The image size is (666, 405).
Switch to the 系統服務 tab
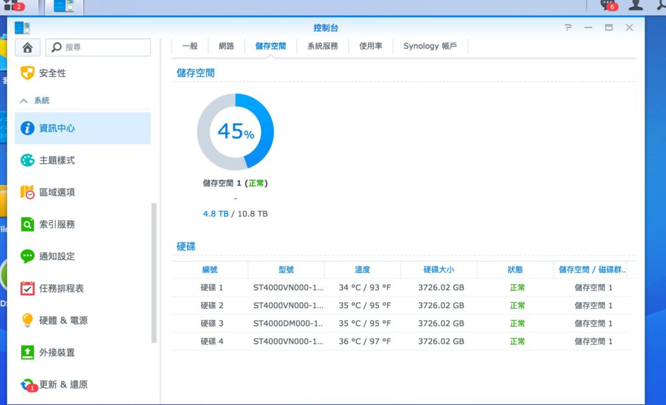(x=323, y=46)
